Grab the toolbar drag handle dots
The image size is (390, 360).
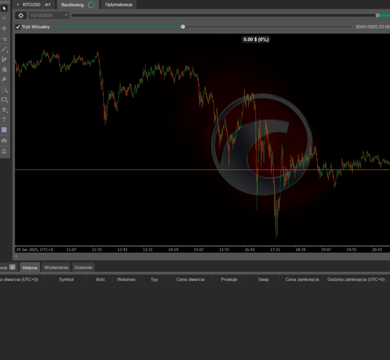click(5, 2)
